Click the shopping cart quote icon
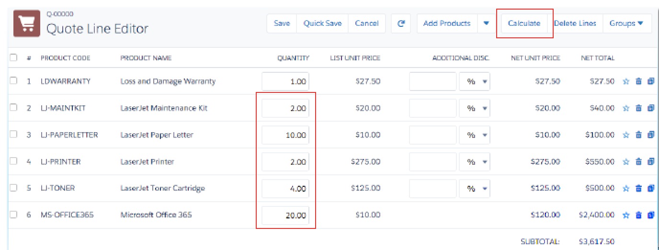 (x=26, y=24)
